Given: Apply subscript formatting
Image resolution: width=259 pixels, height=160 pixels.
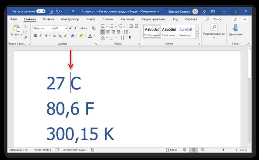Looking at the screenshot, I should tap(60, 36).
